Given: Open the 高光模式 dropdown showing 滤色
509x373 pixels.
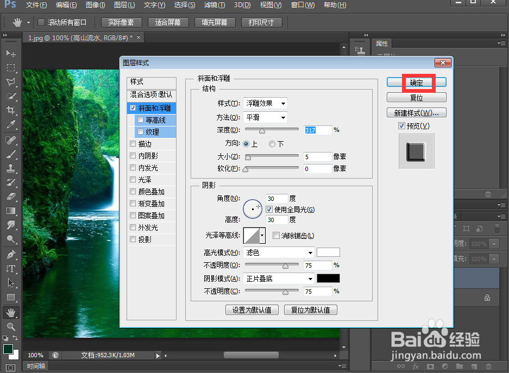Looking at the screenshot, I should pos(279,252).
